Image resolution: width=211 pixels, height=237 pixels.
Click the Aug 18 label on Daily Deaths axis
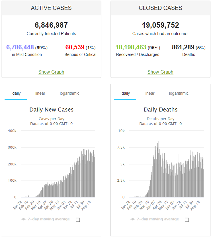195,205
